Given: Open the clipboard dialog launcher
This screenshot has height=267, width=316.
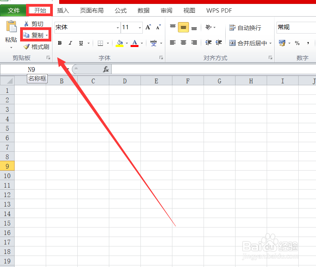Looking at the screenshot, I should [x=49, y=58].
